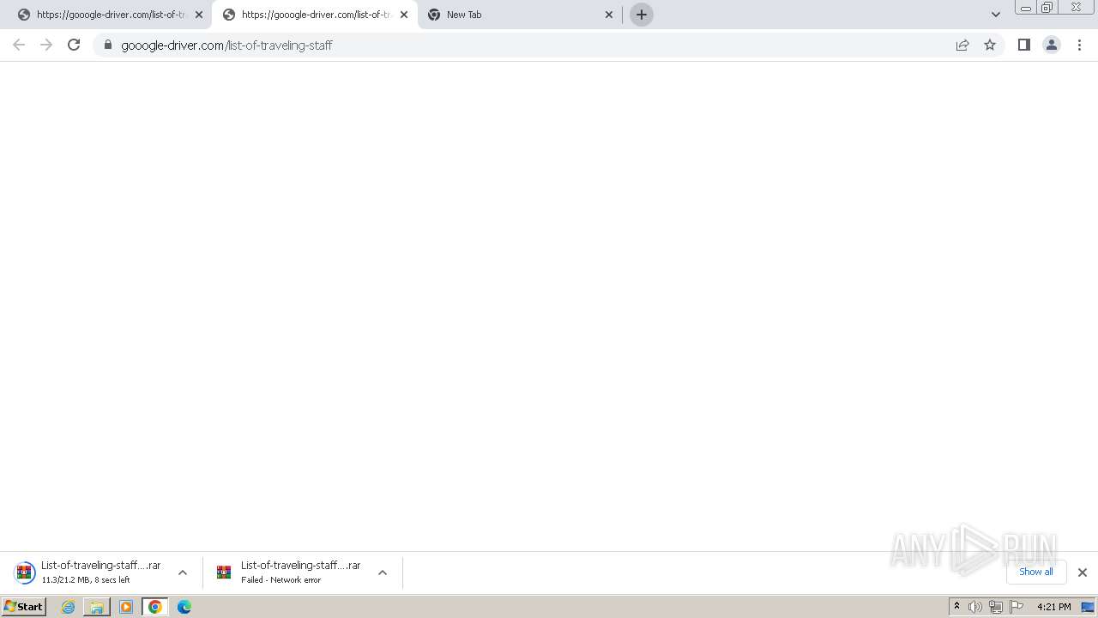This screenshot has height=618, width=1098.
Task: Close the second gooogle-driver tab
Action: 404,15
